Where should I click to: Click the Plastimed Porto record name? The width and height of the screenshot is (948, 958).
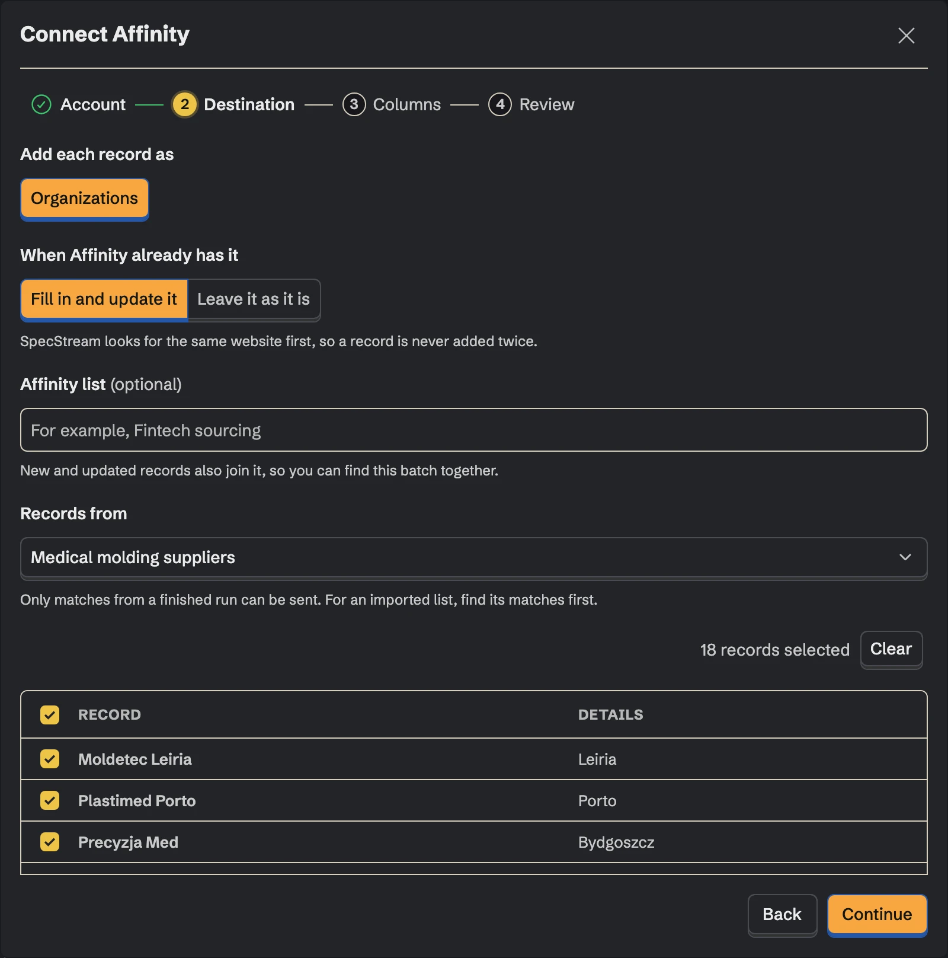[137, 801]
